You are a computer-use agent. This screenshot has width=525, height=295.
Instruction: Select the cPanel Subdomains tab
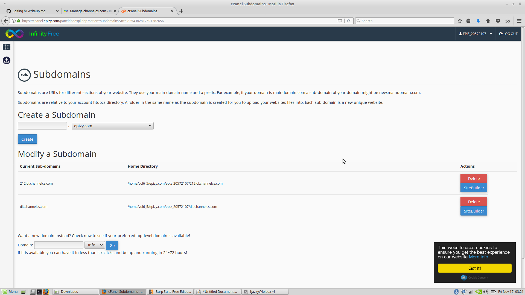tap(142, 11)
